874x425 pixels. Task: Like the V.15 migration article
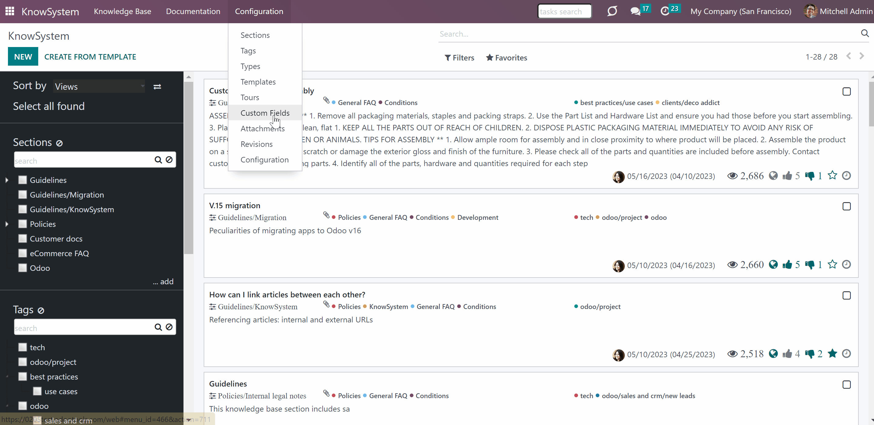click(x=787, y=264)
